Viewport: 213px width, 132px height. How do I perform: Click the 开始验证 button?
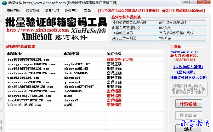coord(189,104)
